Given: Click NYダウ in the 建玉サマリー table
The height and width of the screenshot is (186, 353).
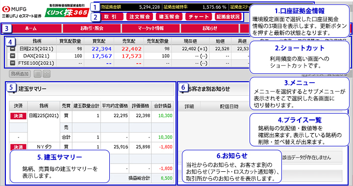Looking at the screenshot, I should click(44, 147).
